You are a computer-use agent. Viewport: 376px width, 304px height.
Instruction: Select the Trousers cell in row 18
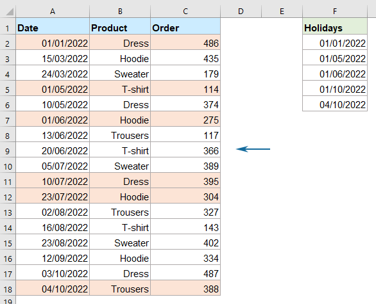coord(120,289)
